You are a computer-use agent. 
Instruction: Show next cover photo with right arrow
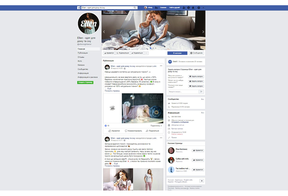click(203, 32)
